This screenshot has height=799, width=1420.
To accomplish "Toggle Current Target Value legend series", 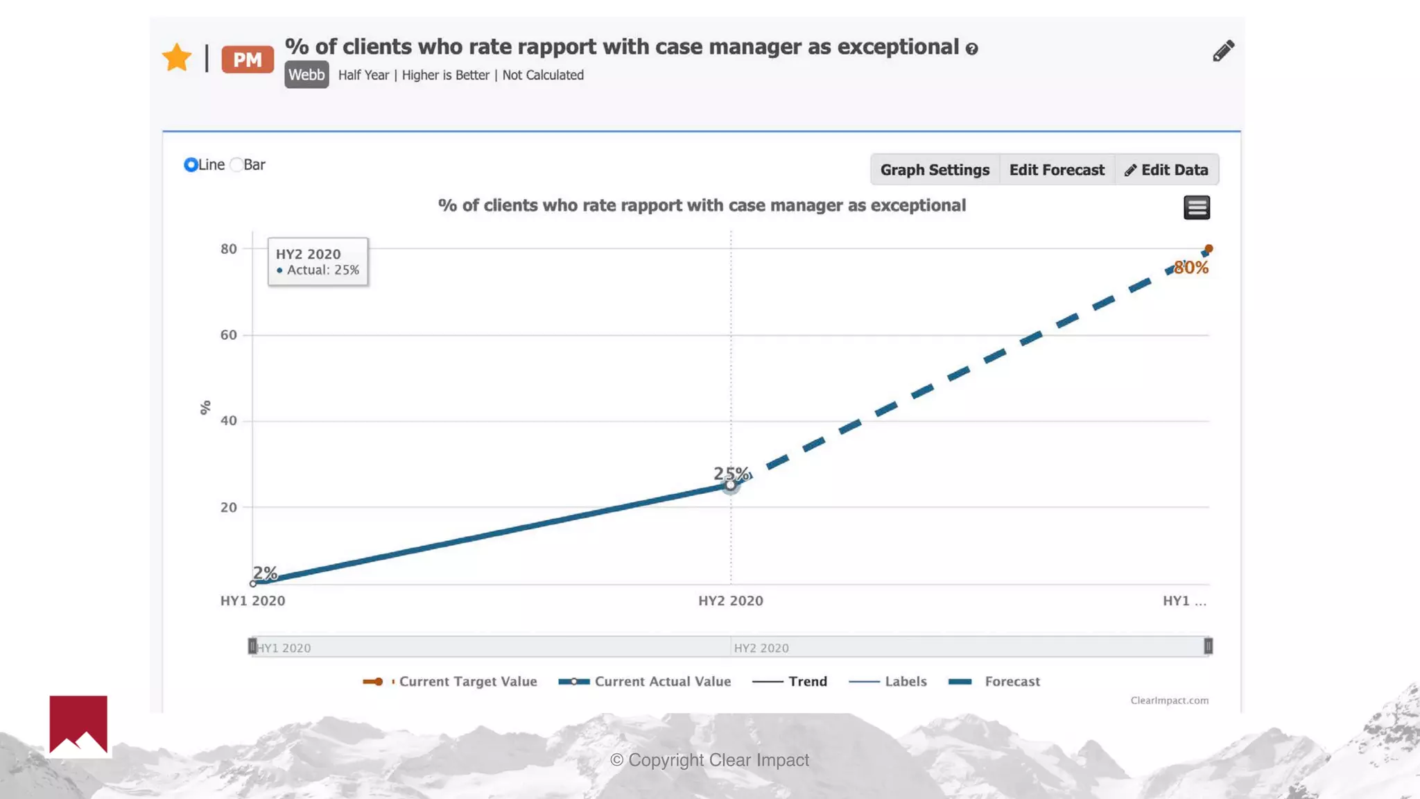I will click(x=467, y=682).
